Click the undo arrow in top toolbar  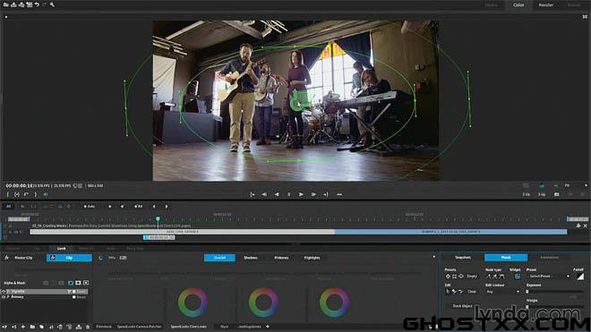[x=37, y=4]
